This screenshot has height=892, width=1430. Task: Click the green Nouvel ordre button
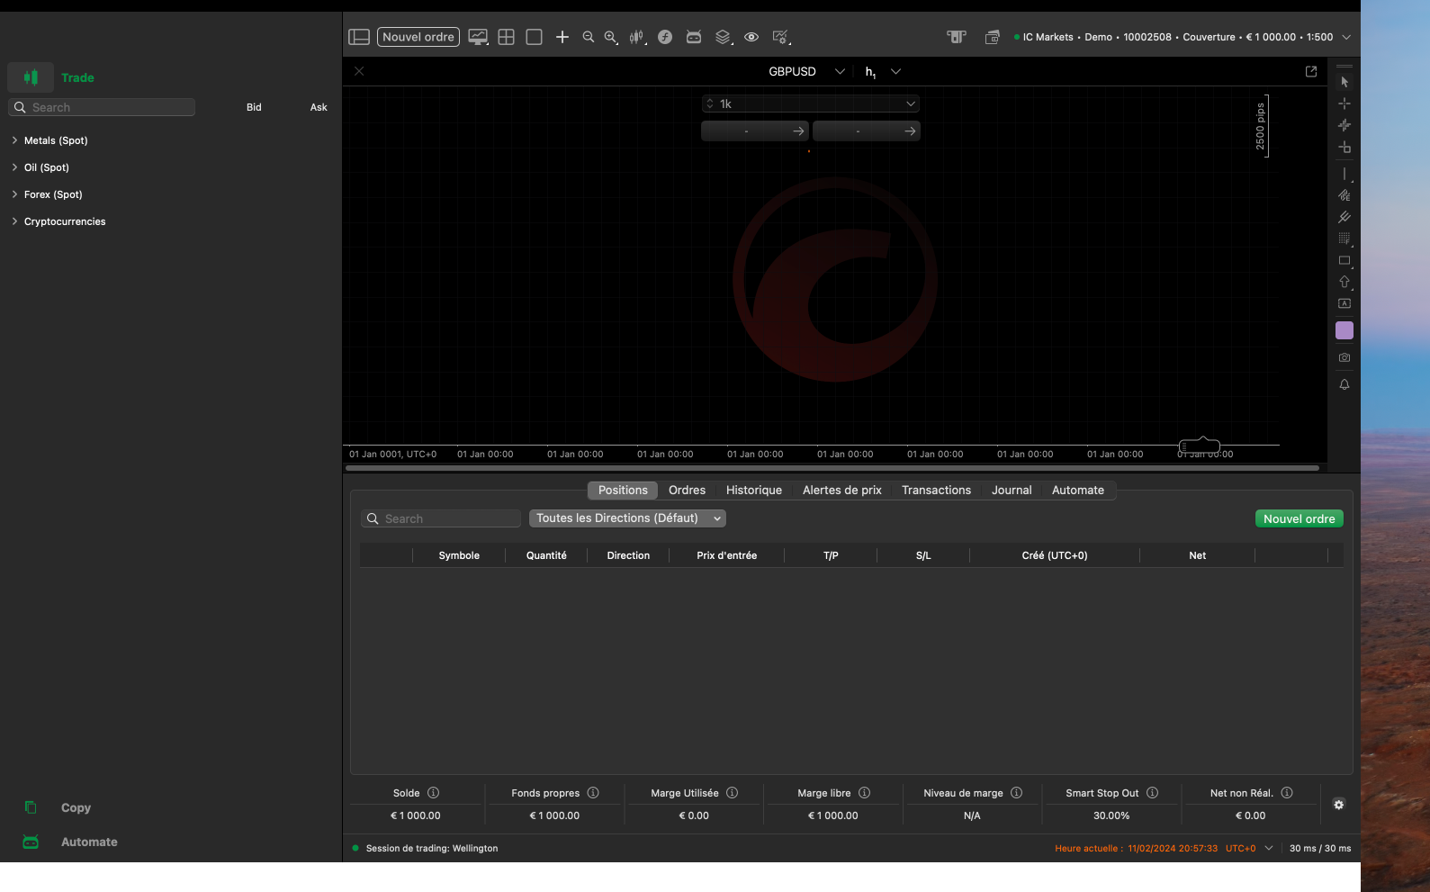click(x=1300, y=518)
